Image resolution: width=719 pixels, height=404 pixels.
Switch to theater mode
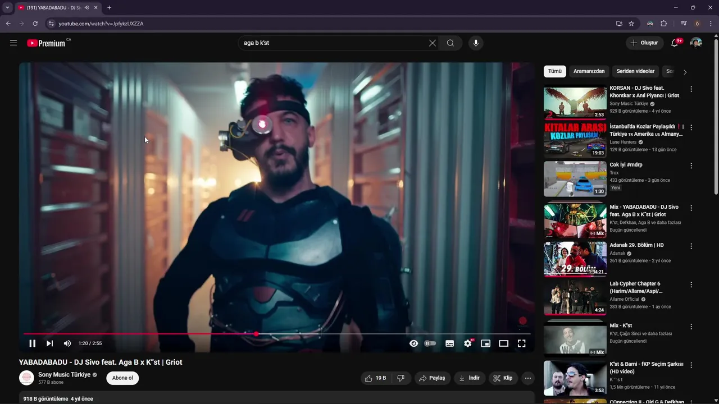click(504, 343)
